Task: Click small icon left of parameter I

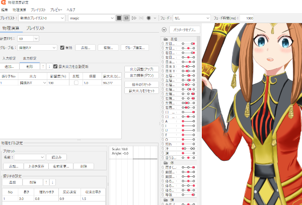Action: pos(163,126)
